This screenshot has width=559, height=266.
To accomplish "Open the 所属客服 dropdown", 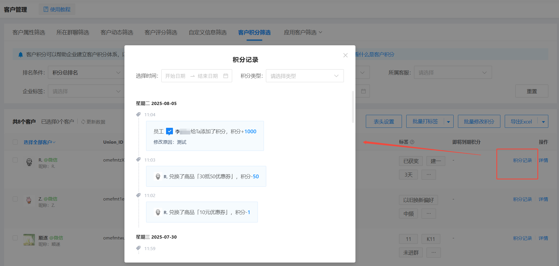I will point(452,73).
